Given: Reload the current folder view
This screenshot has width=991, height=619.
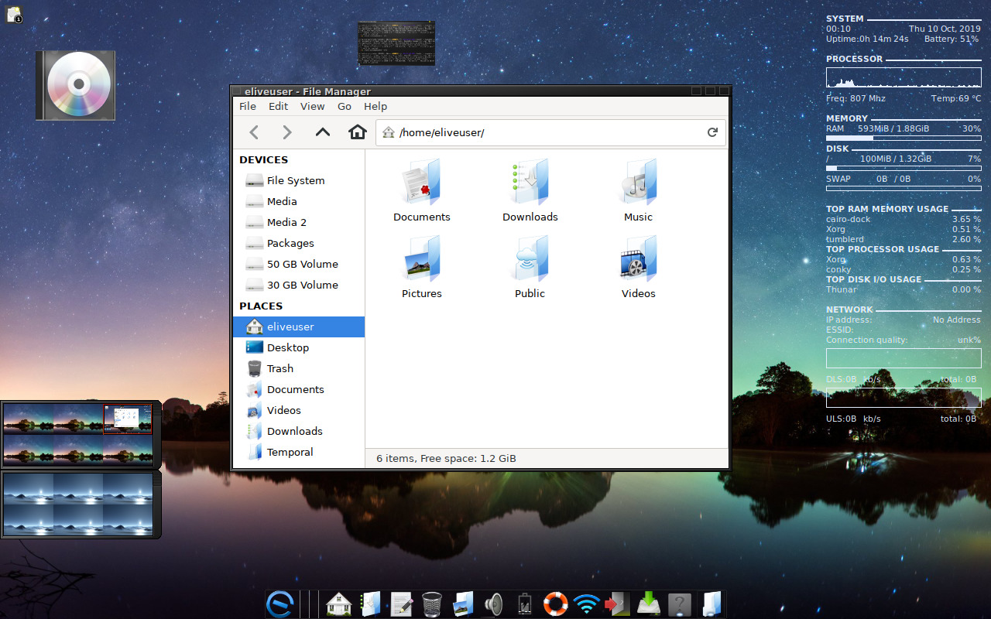Looking at the screenshot, I should click(712, 132).
